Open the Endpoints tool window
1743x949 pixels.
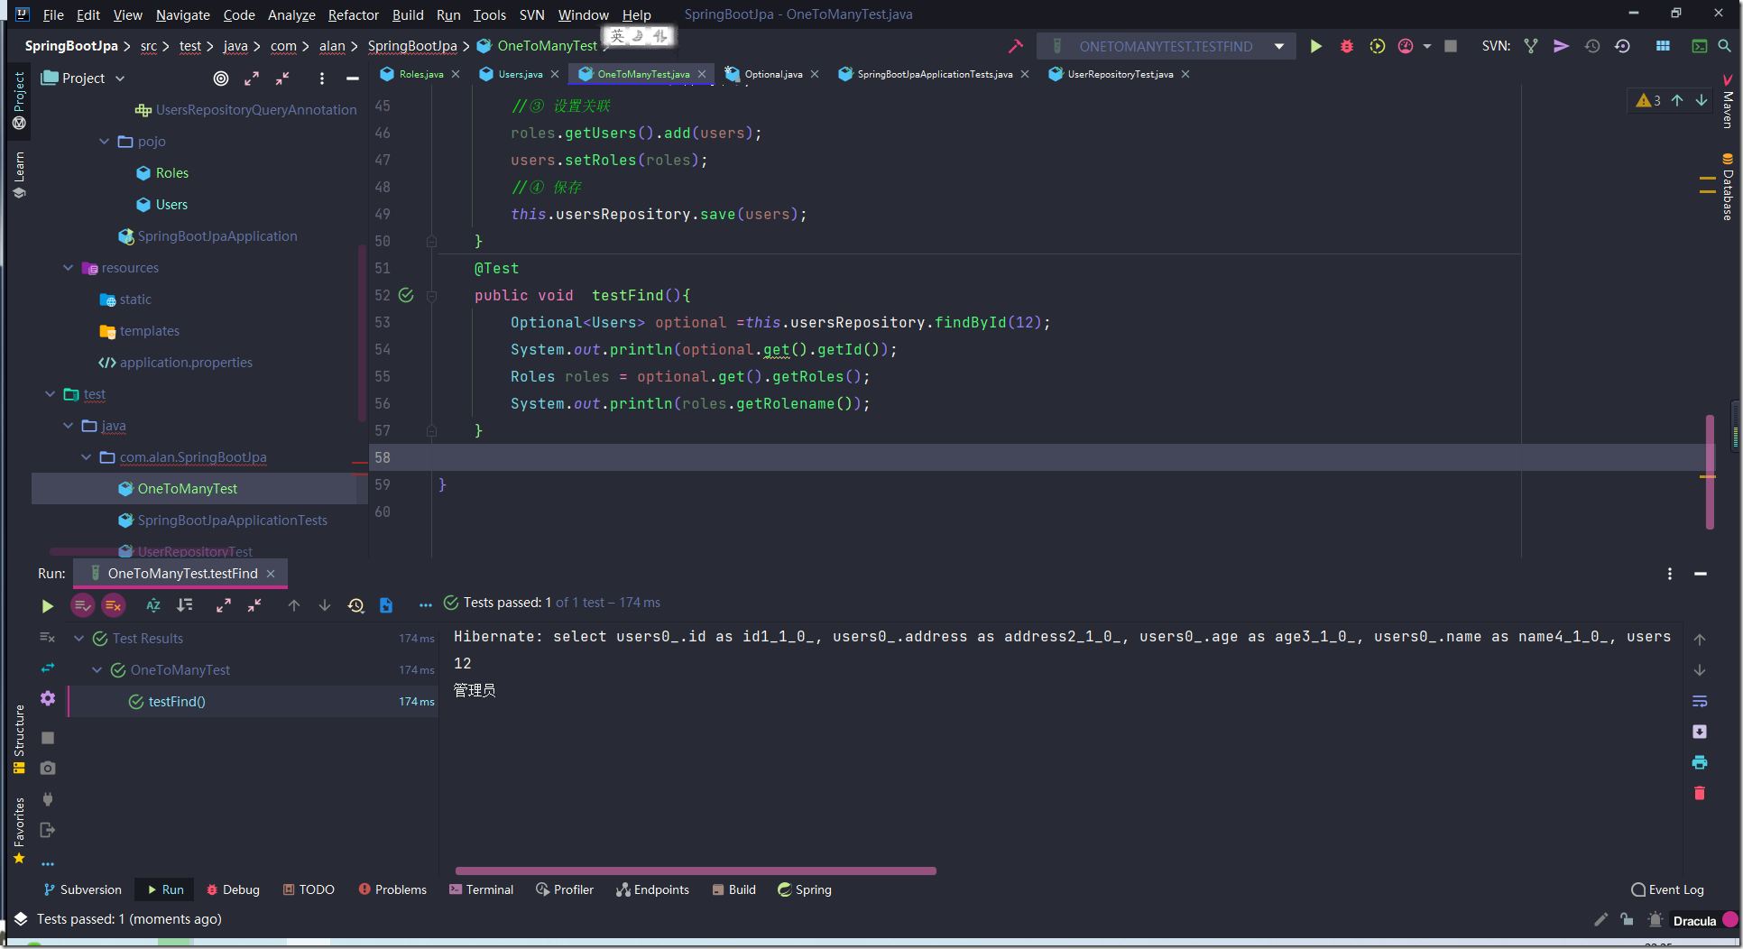(653, 889)
